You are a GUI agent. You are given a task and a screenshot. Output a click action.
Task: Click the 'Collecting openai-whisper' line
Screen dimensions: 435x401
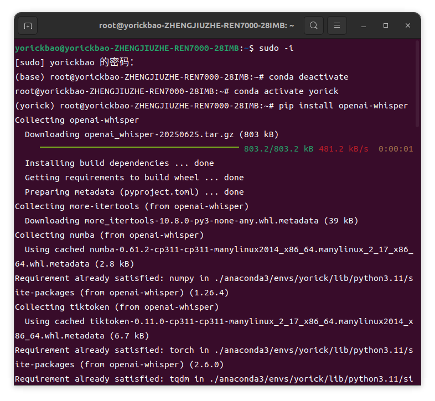click(x=77, y=120)
